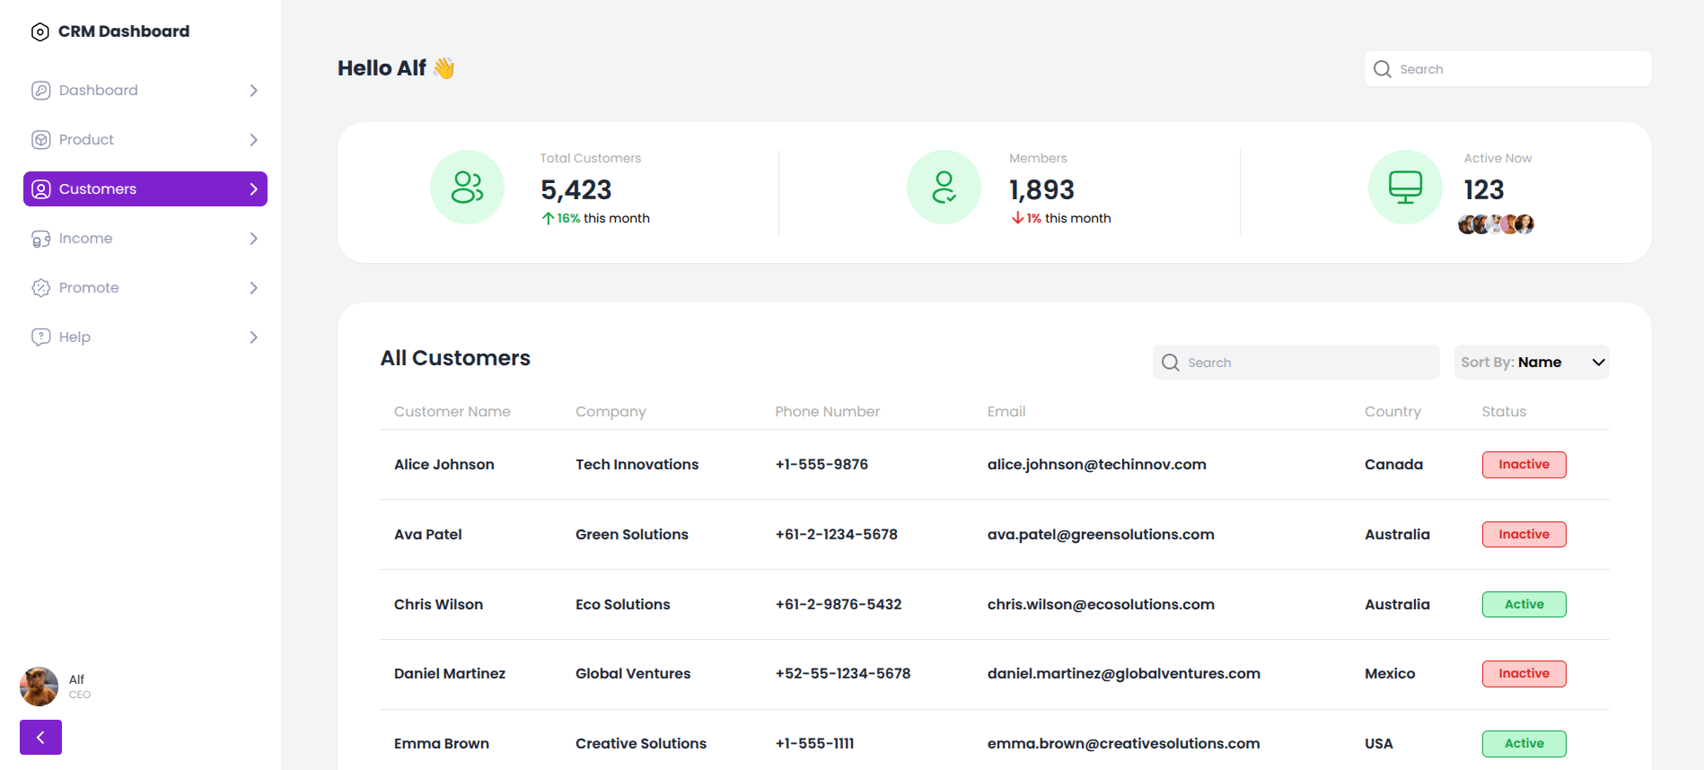Click the waving hand emoji after Hello Alf
This screenshot has width=1704, height=770.
click(x=444, y=68)
